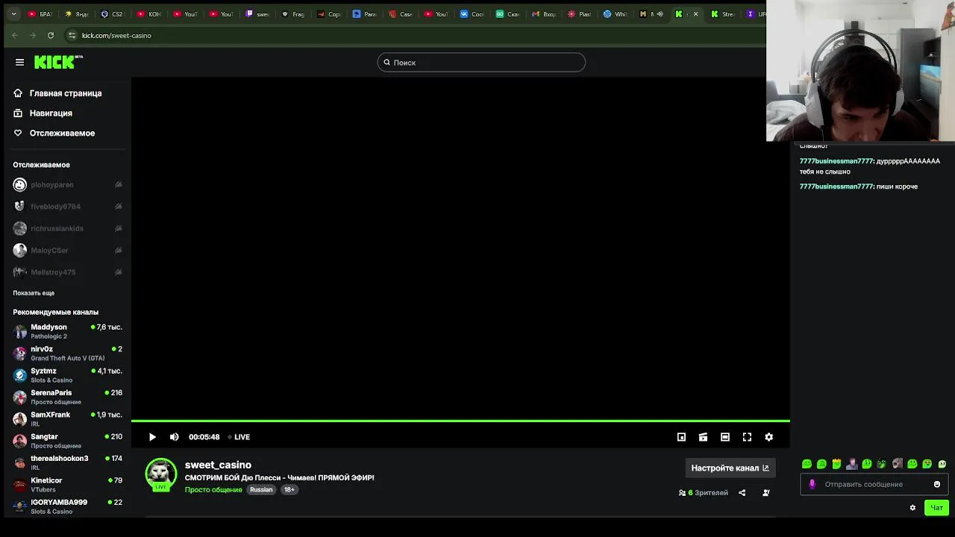
Task: Click the Russian language tag
Action: click(261, 490)
